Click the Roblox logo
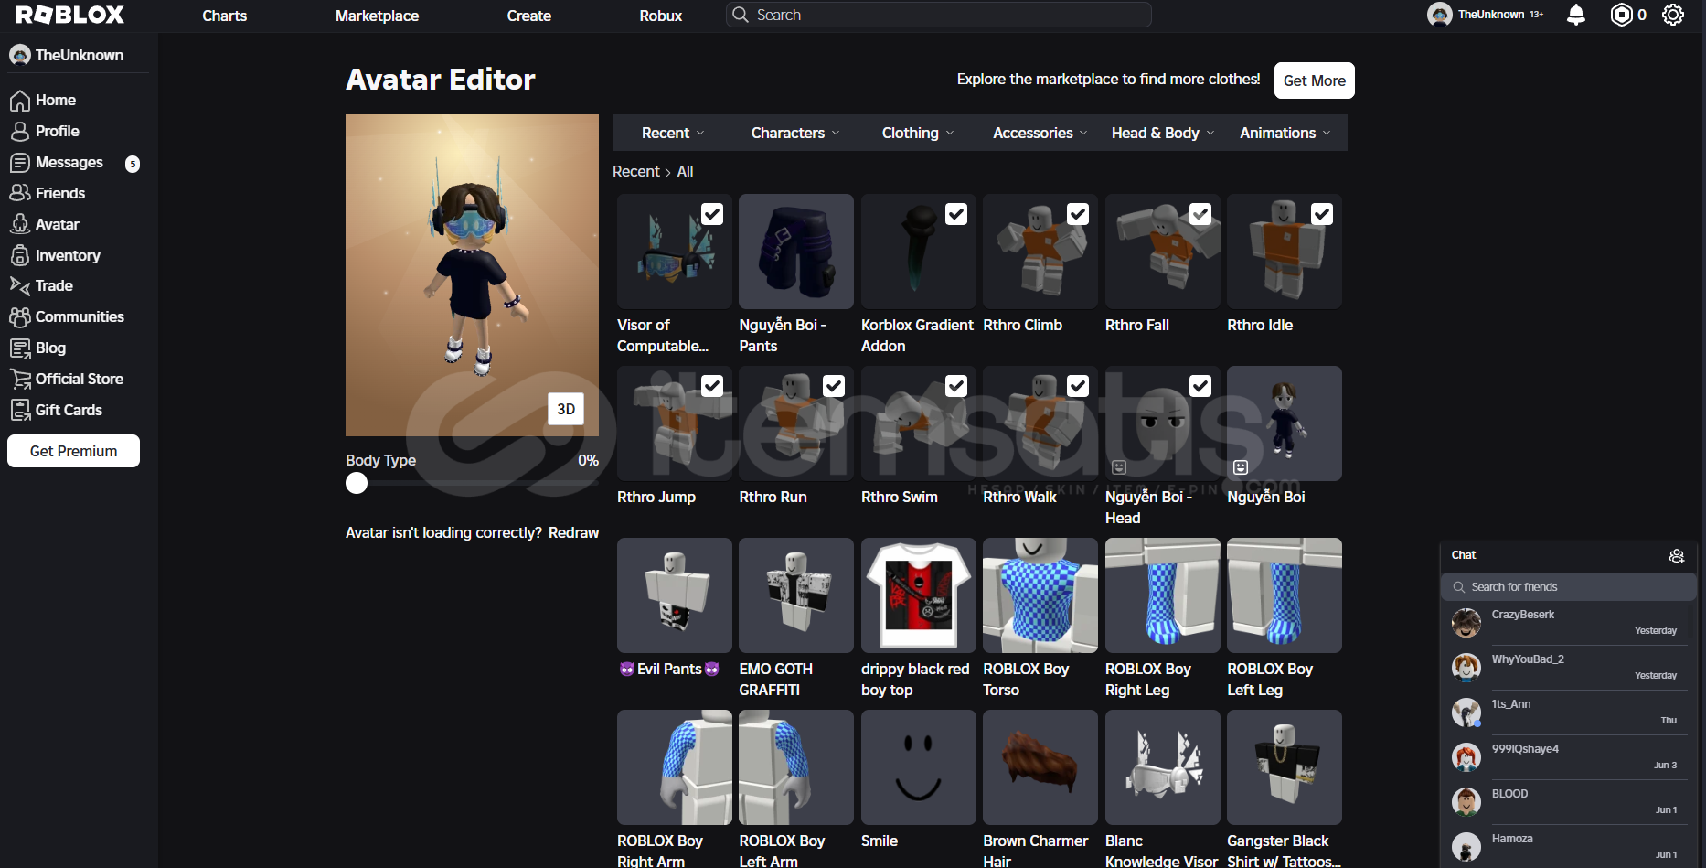This screenshot has width=1706, height=868. coord(70,15)
